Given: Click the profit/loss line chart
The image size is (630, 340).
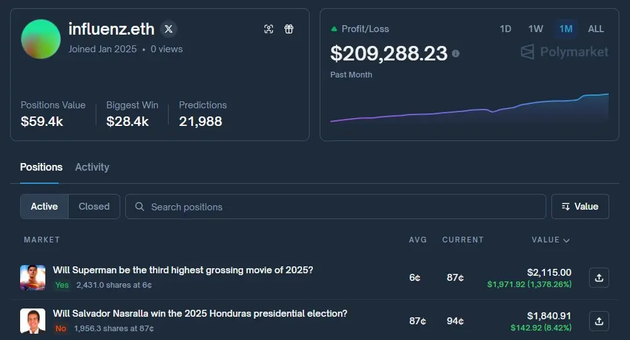Looking at the screenshot, I should 470,108.
